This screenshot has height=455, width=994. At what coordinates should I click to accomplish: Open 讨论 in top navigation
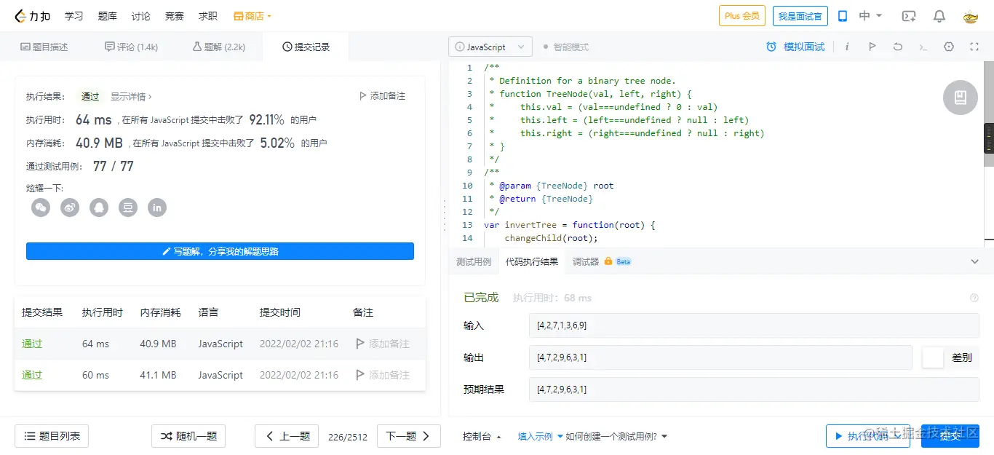(140, 16)
